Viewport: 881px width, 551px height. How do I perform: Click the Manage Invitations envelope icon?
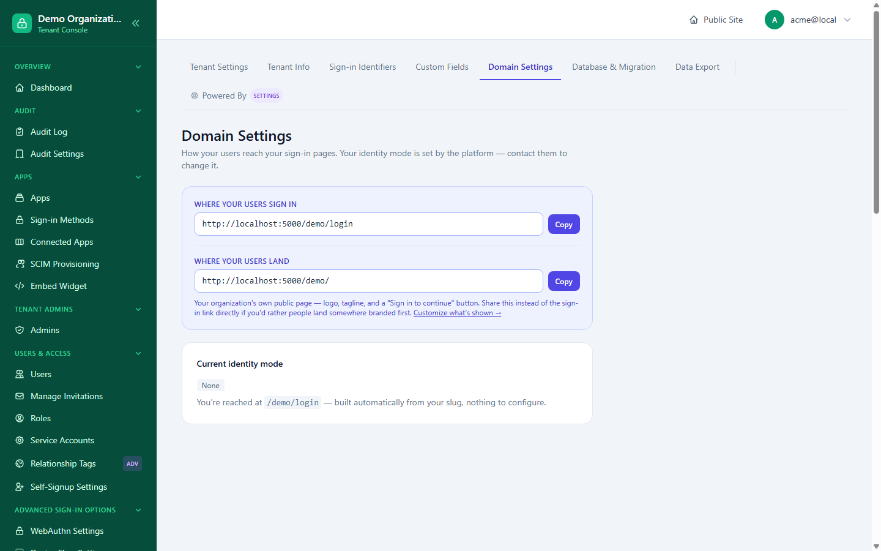pyautogui.click(x=20, y=396)
